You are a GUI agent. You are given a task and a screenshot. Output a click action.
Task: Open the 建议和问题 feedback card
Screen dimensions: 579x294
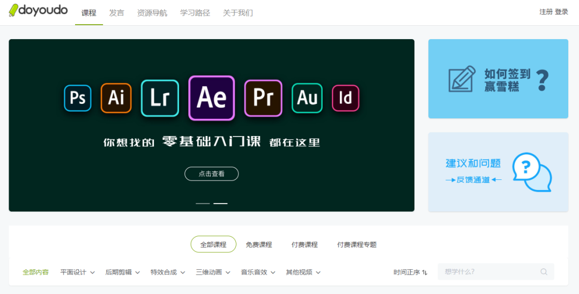point(498,172)
